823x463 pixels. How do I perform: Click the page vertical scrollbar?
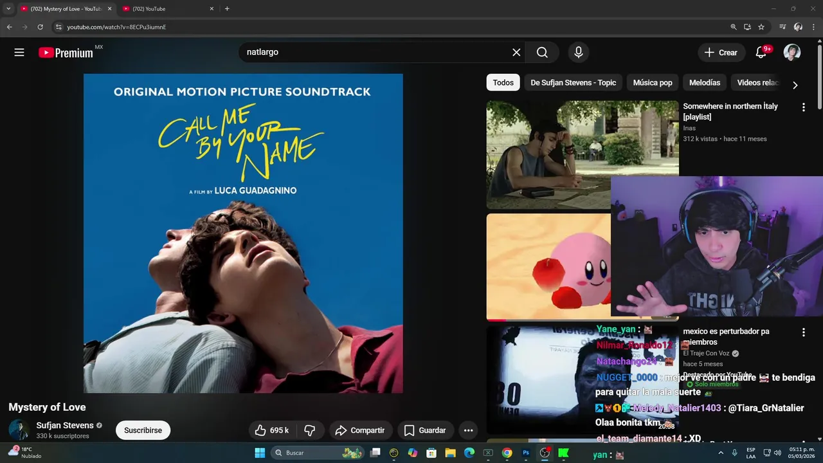tap(819, 77)
